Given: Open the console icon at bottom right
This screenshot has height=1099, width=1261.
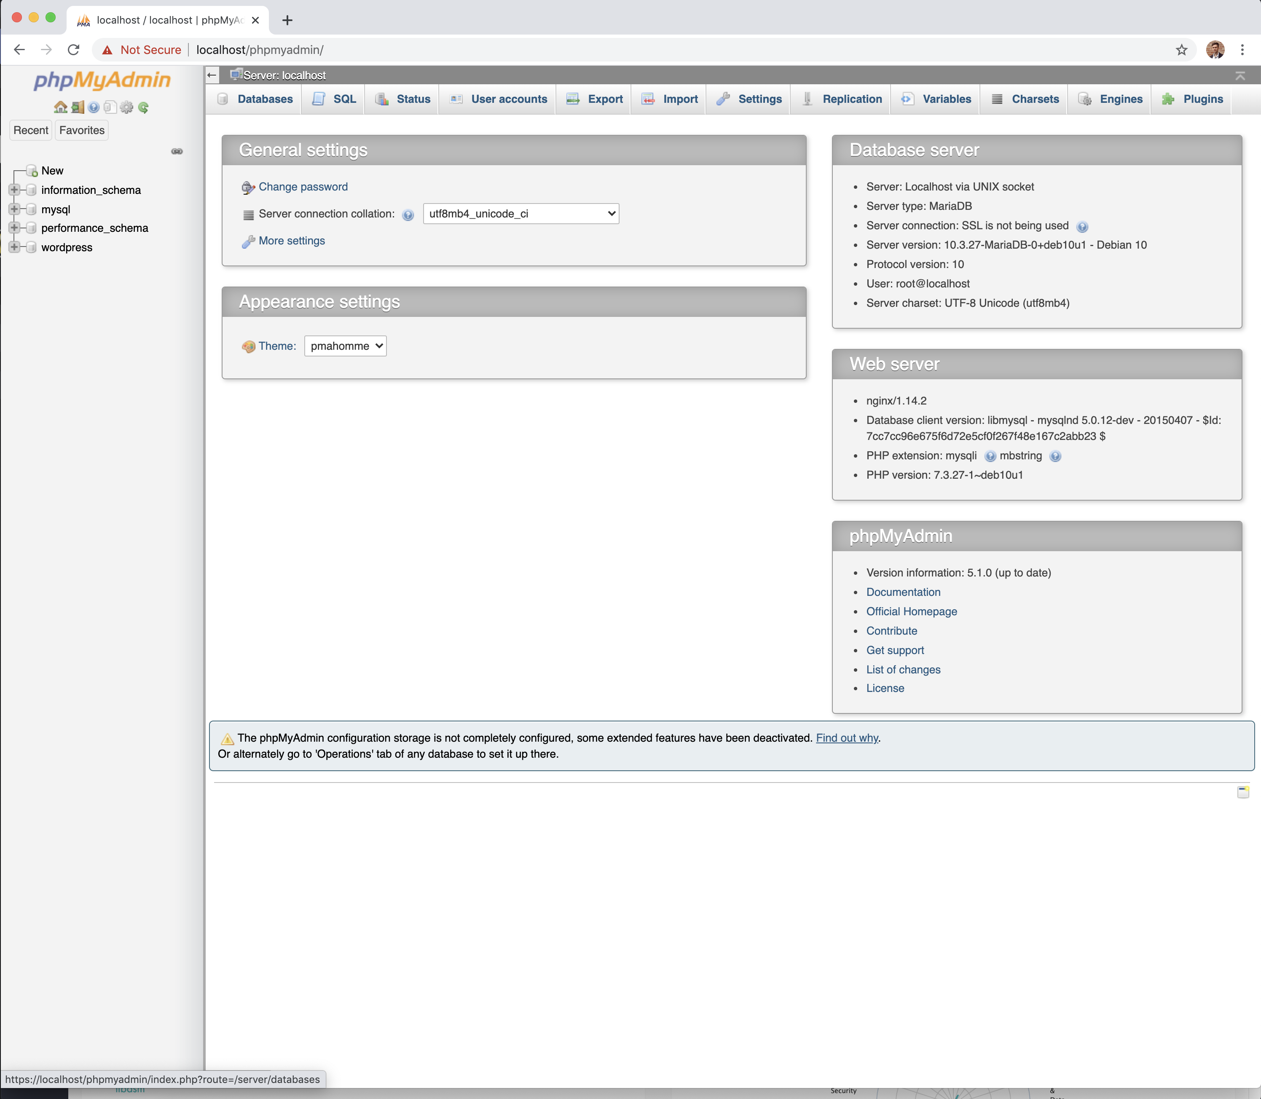Looking at the screenshot, I should [1242, 792].
